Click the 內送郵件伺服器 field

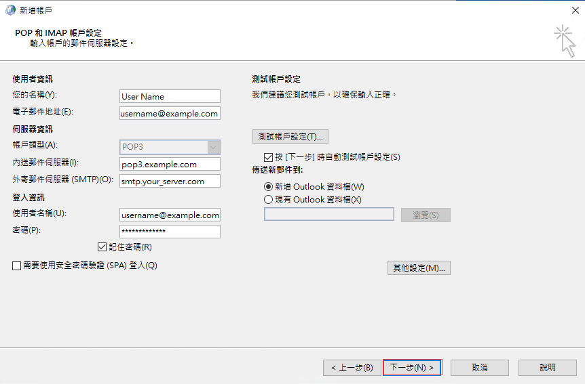(170, 165)
